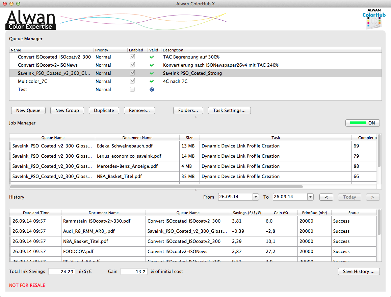Create a New Queue
Image resolution: width=391 pixels, height=297 pixels.
(x=28, y=110)
